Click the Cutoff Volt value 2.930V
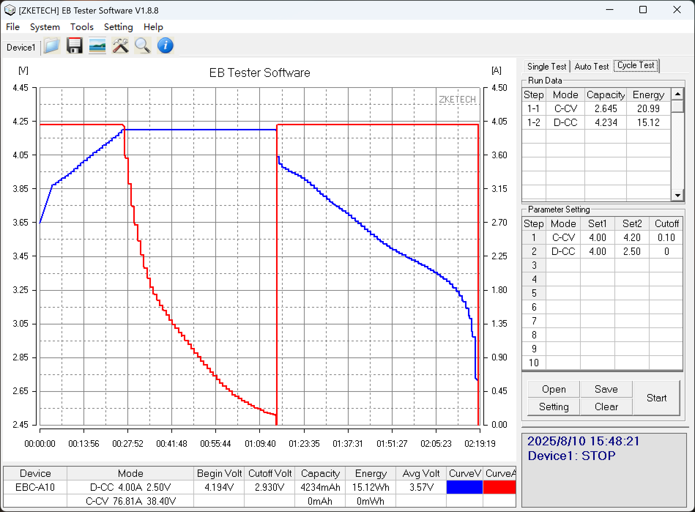This screenshot has width=695, height=512. [270, 487]
